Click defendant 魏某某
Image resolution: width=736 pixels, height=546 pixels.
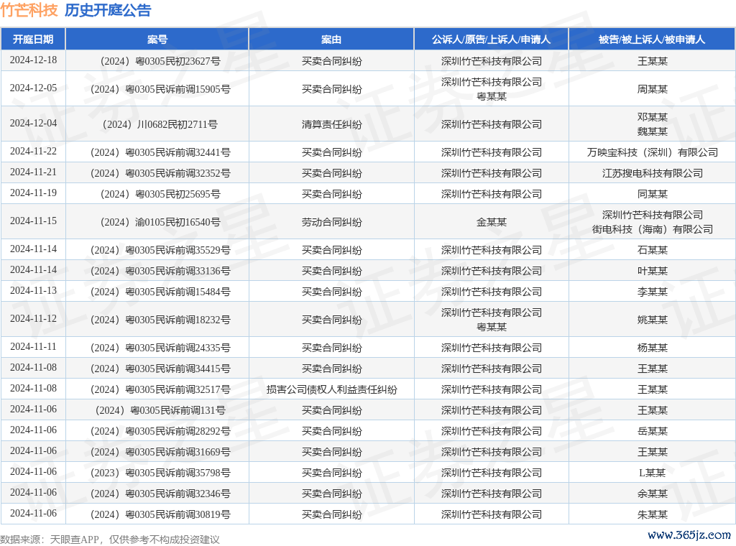[653, 131]
